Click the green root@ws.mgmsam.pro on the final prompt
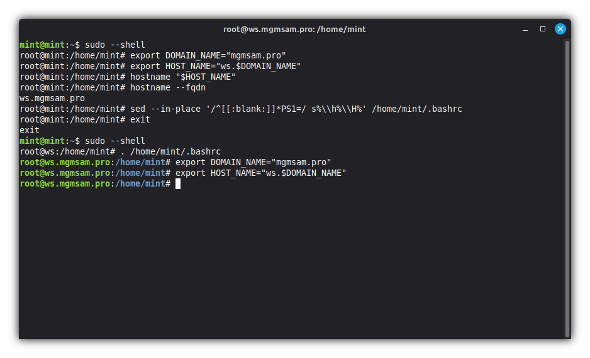The image size is (590, 358). [65, 183]
